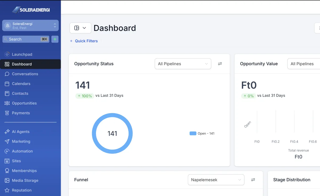Open the Automation page
This screenshot has width=320, height=196.
pos(30,151)
